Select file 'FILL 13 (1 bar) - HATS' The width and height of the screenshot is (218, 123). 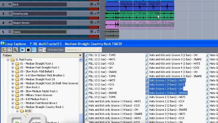point(102,80)
